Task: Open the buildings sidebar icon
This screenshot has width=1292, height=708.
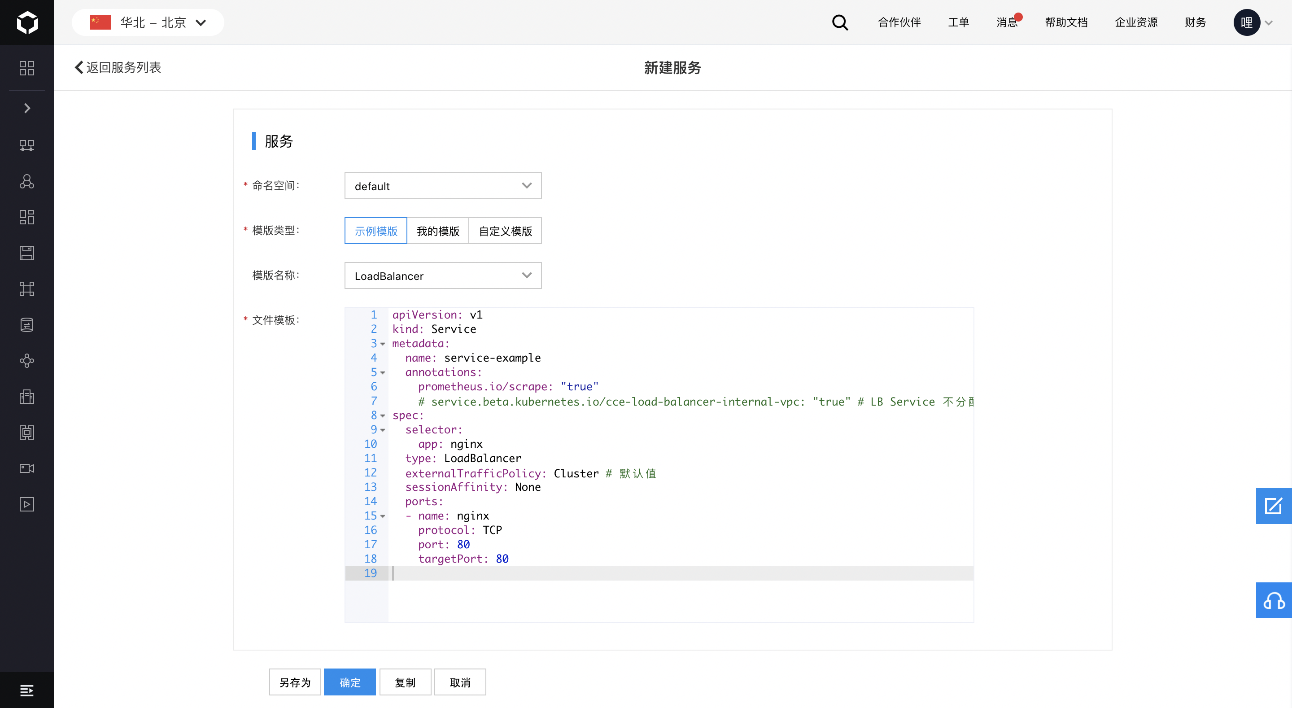Action: click(x=27, y=397)
